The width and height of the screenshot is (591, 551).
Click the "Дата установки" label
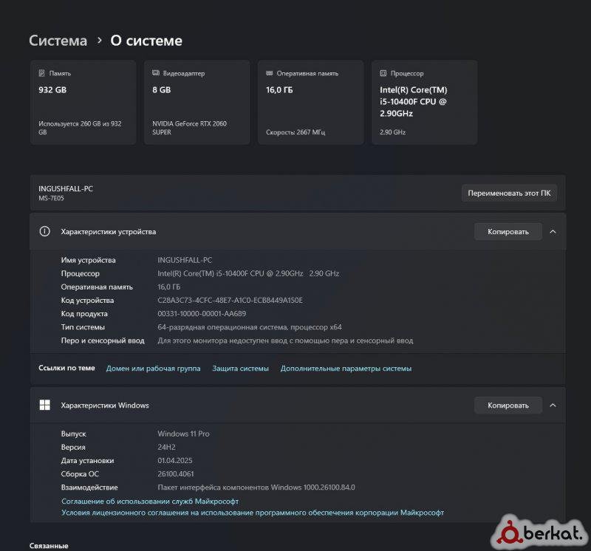[x=87, y=461]
